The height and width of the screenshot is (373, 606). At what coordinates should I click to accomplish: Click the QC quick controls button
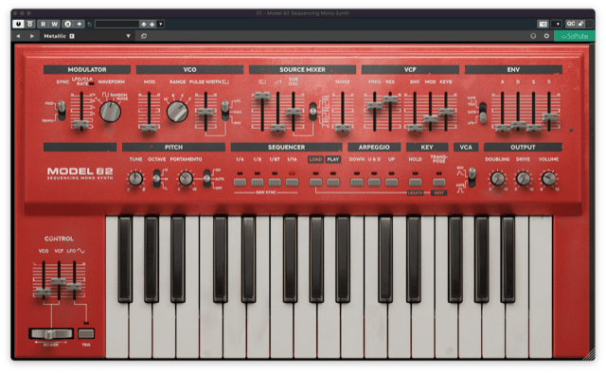[571, 24]
